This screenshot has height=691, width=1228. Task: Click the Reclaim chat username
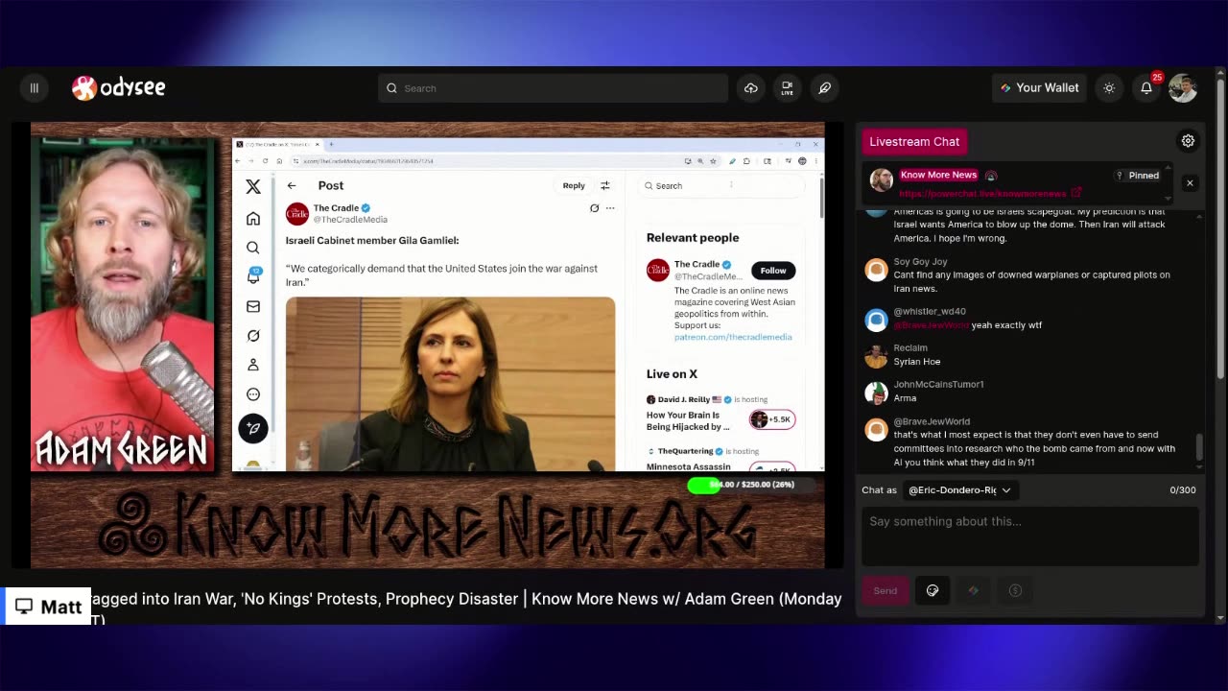pyautogui.click(x=910, y=347)
